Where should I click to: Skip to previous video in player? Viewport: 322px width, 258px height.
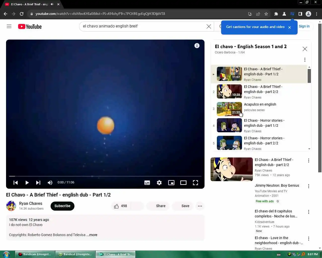click(x=16, y=183)
